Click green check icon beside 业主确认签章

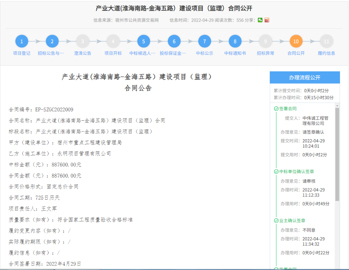(276, 220)
